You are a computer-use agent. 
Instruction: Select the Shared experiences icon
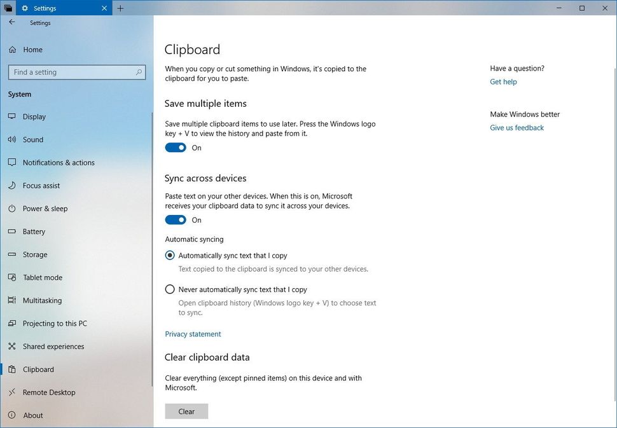click(13, 346)
